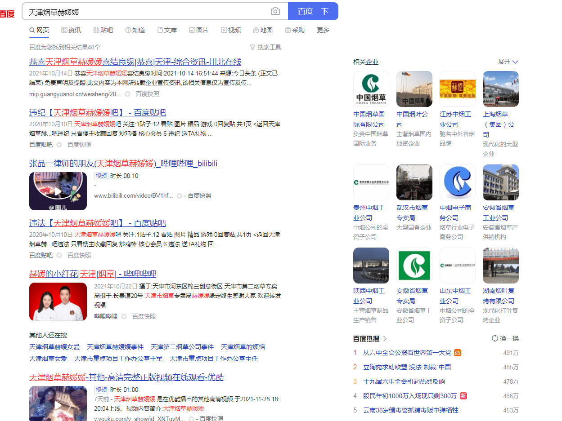Search related term 天津市重点项目工作办公室主任
Viewport: 562px width, 421px height.
pos(214,359)
